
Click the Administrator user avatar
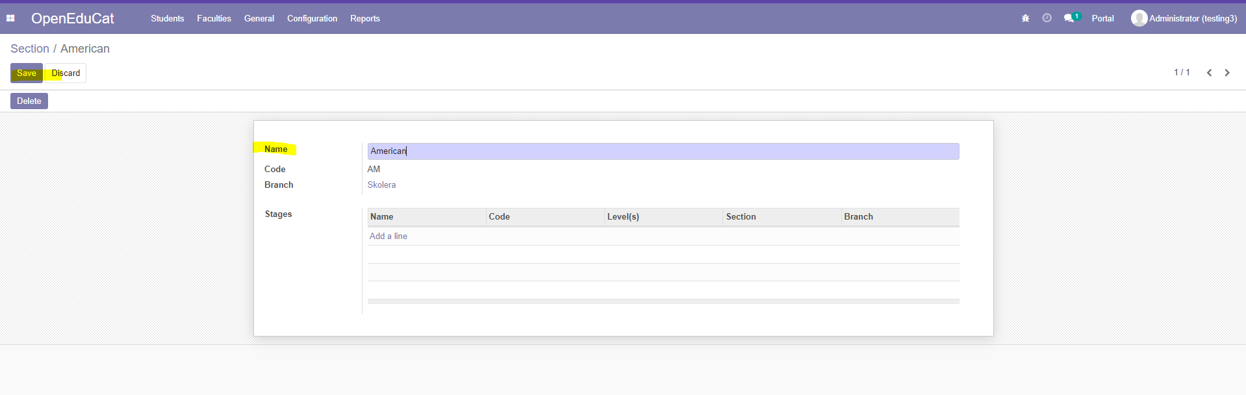click(x=1139, y=18)
